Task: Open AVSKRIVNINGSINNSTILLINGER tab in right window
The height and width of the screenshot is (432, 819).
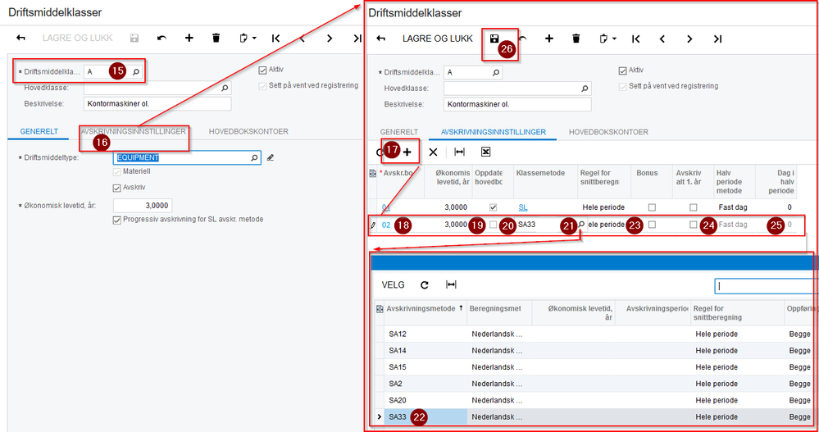Action: click(x=493, y=132)
